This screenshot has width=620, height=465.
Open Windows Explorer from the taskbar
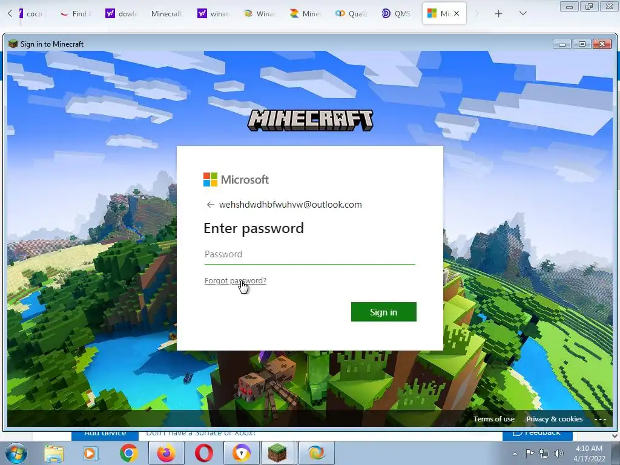(54, 453)
